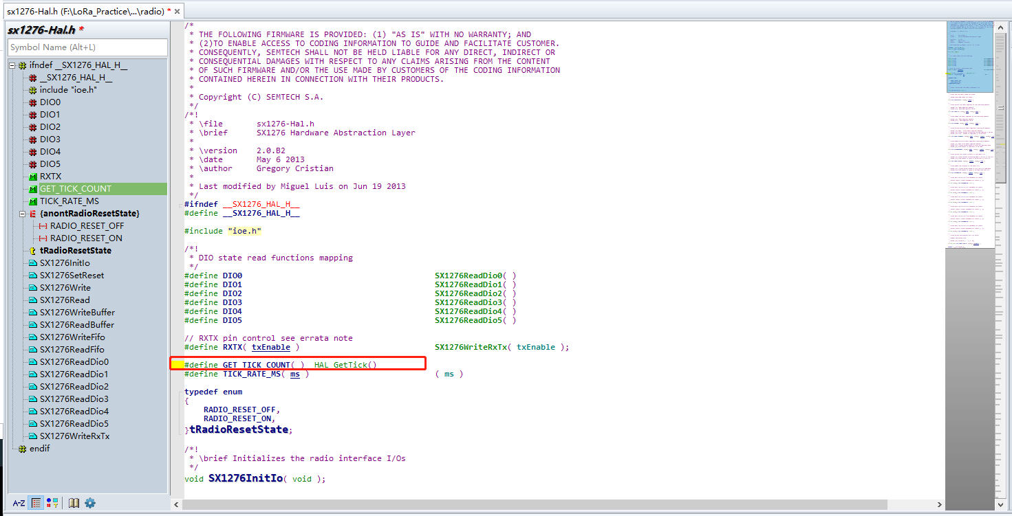This screenshot has height=516, width=1012.
Task: Jump to DIO1 in the symbol list
Action: pyautogui.click(x=50, y=115)
